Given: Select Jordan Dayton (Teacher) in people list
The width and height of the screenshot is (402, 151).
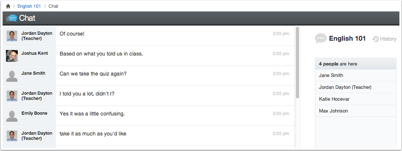Looking at the screenshot, I should coord(356,87).
